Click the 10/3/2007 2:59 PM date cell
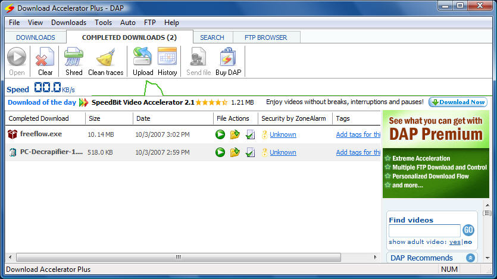Viewport: 497px width, 279px height. 162,152
